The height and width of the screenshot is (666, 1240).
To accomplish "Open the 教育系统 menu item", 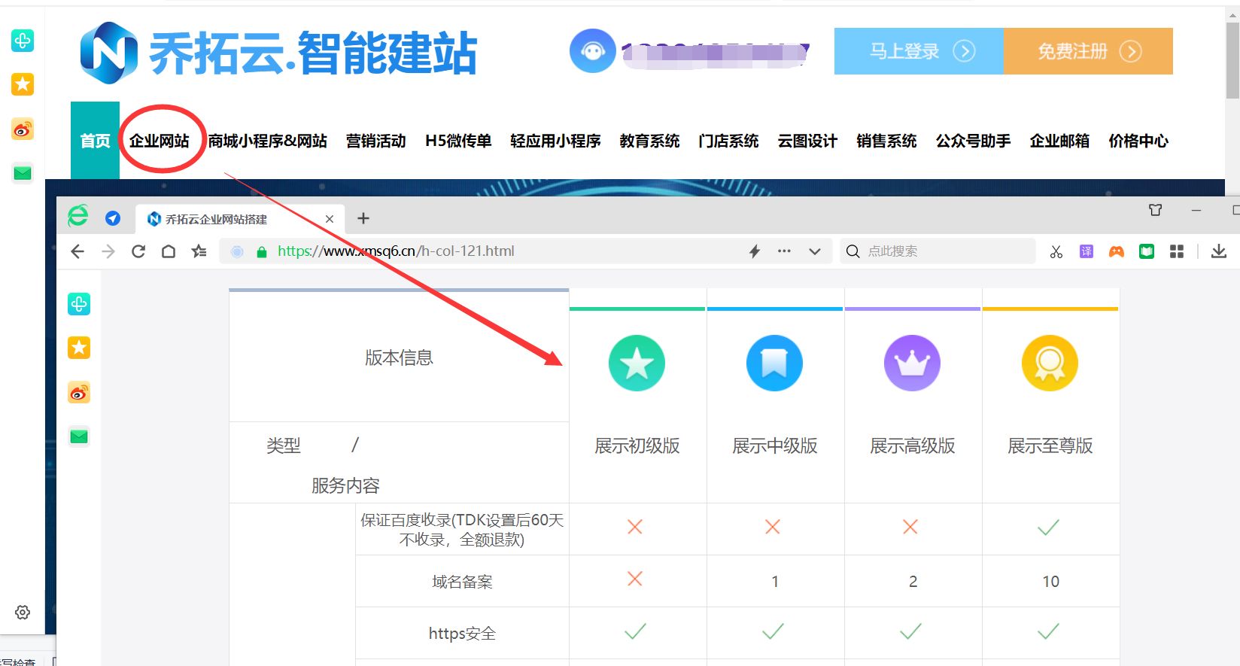I will point(649,141).
